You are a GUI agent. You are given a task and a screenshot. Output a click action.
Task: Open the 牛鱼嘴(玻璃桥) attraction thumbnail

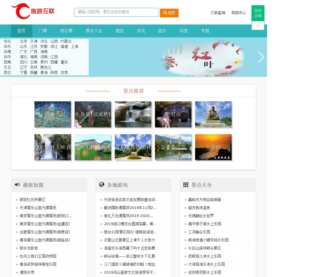point(93,114)
